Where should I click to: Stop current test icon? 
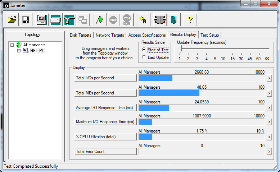(x=113, y=20)
